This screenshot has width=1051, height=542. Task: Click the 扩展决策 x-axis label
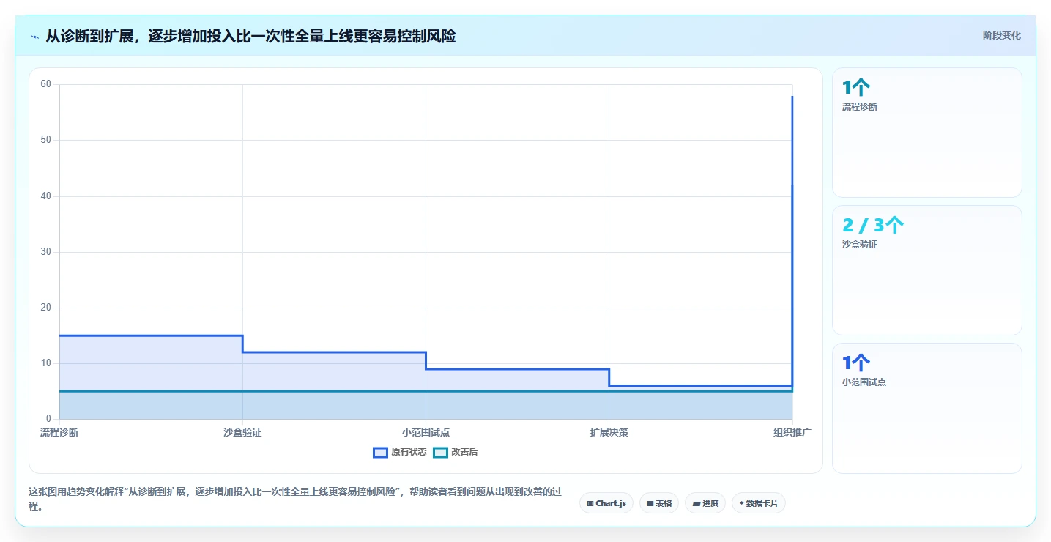(x=609, y=432)
